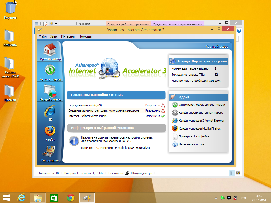Click Разрешено link for Создание администрат.совм. ресурсов
This screenshot has width=271, height=203.
tap(153, 110)
